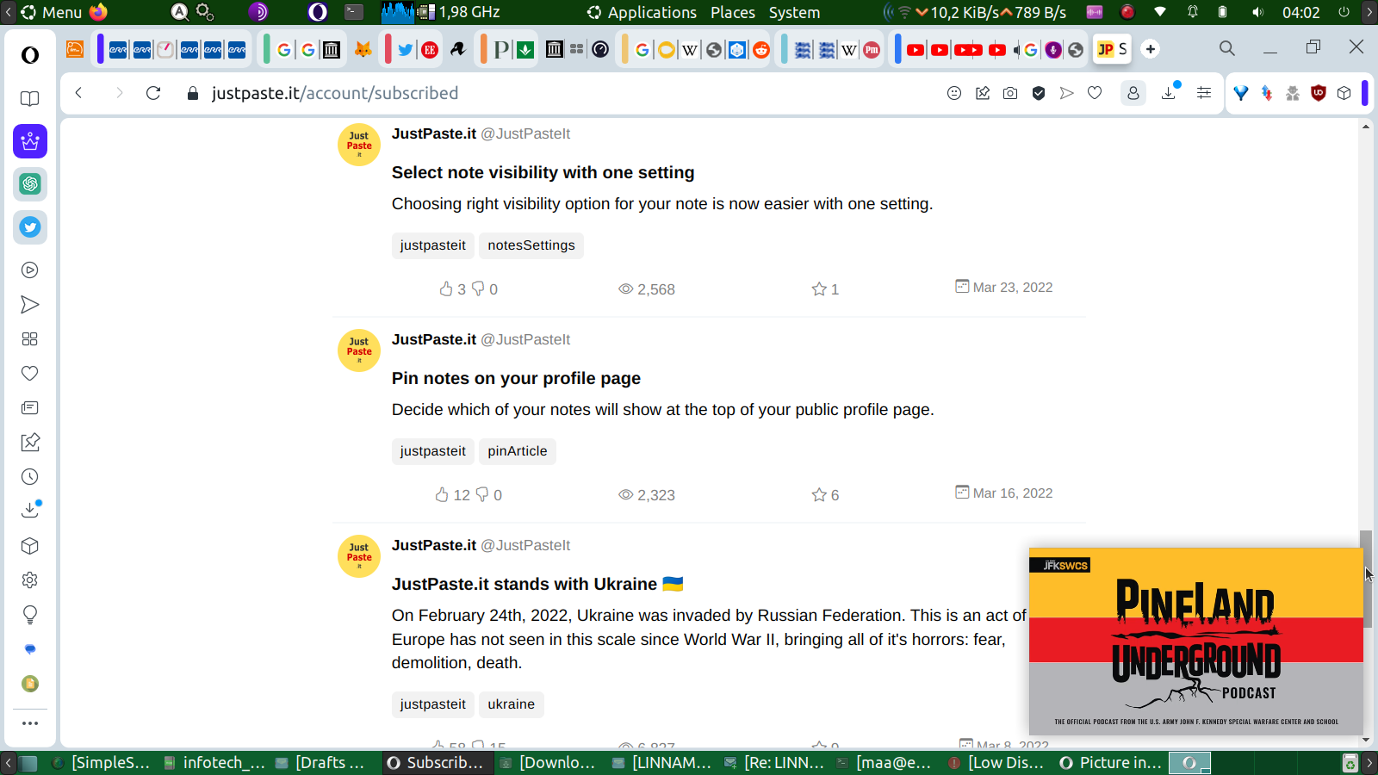Open a new tab with plus button
1378x775 pixels.
coord(1151,49)
